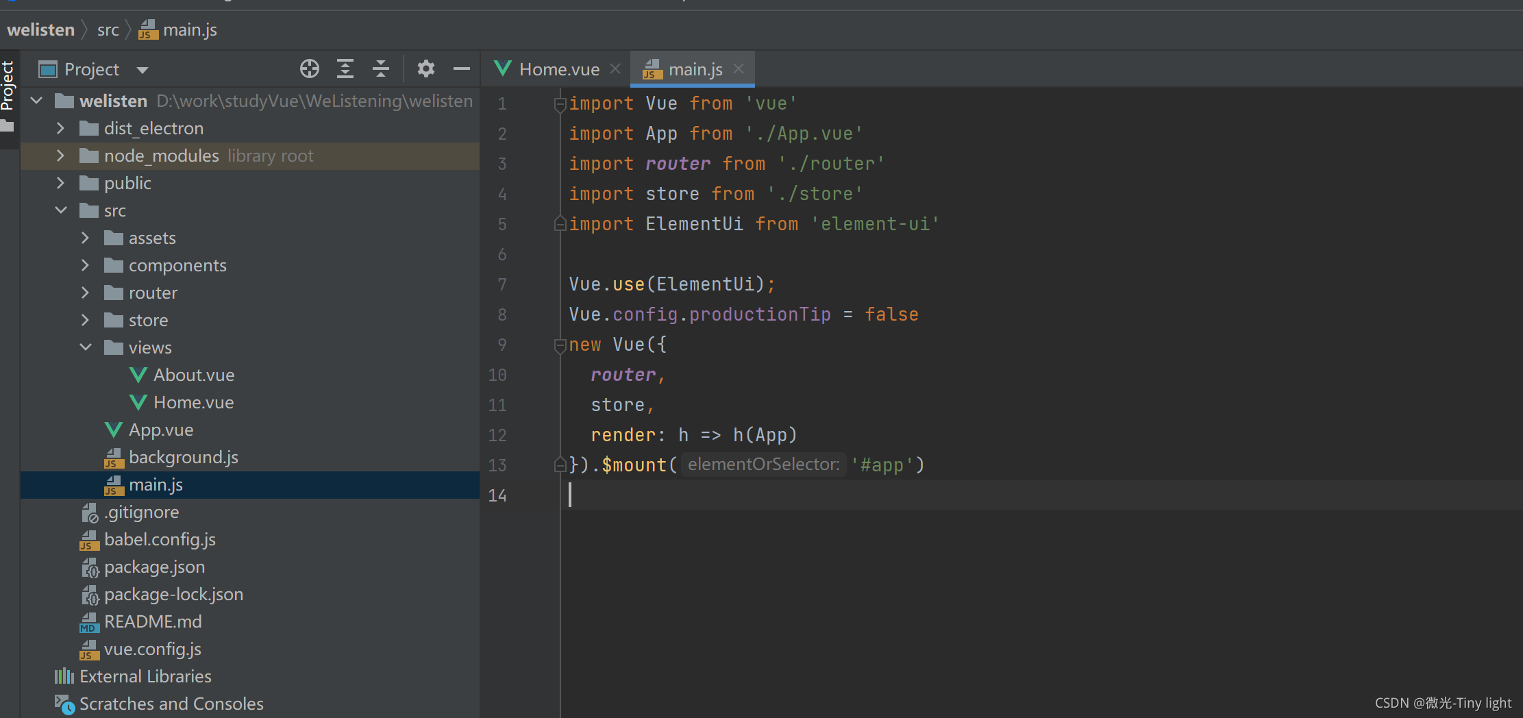This screenshot has width=1523, height=718.
Task: Click the .gitignore file icon
Action: [90, 512]
